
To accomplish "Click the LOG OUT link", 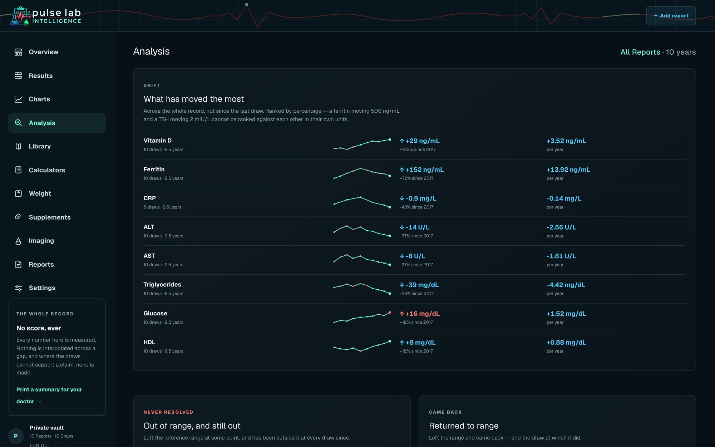I will pyautogui.click(x=40, y=445).
